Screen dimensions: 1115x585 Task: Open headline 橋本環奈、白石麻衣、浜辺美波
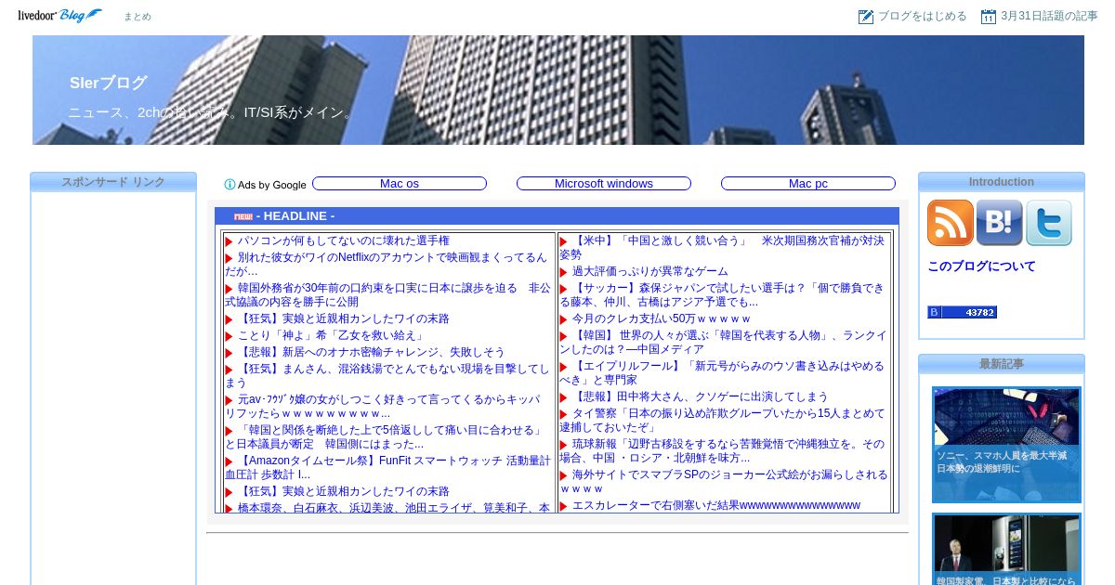[x=394, y=508]
